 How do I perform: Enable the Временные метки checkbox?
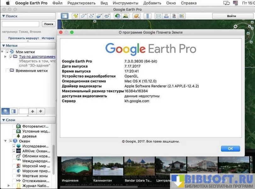(x=8, y=71)
